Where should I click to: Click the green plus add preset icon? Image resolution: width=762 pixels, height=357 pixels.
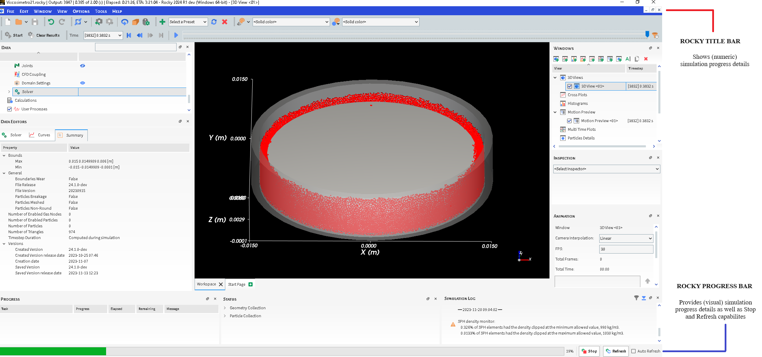tap(162, 22)
